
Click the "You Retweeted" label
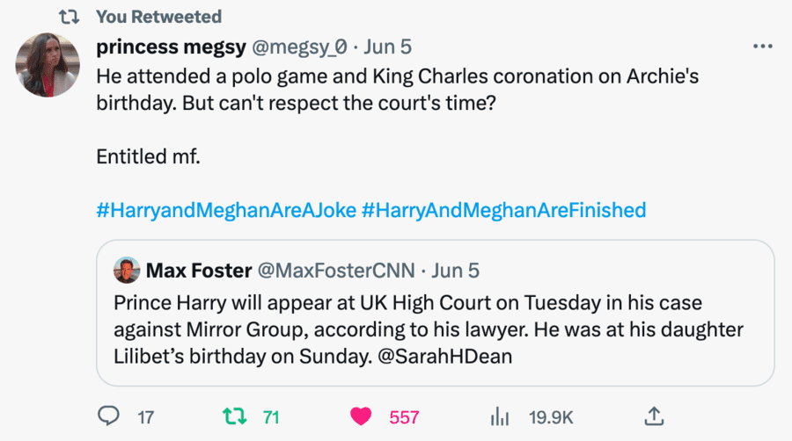(158, 17)
